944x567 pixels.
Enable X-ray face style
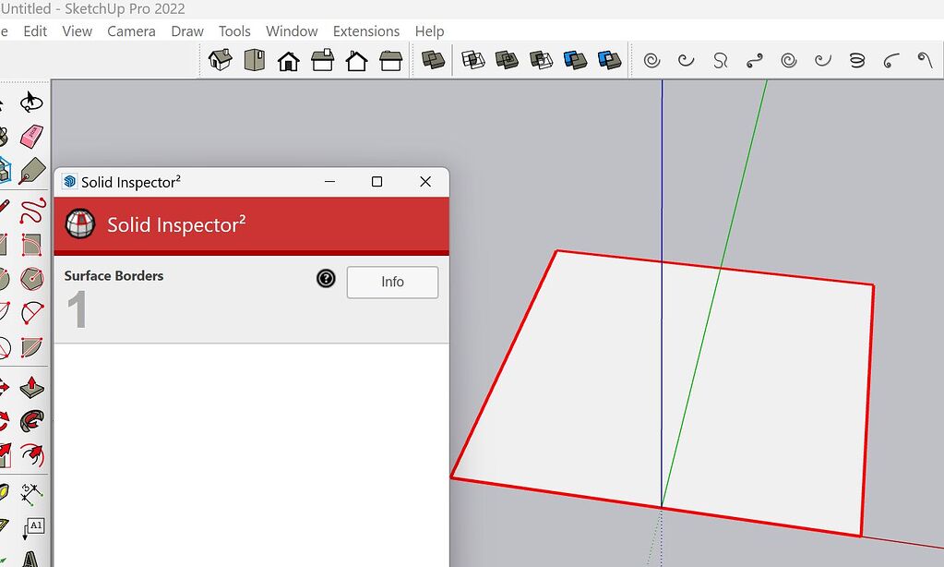point(432,59)
